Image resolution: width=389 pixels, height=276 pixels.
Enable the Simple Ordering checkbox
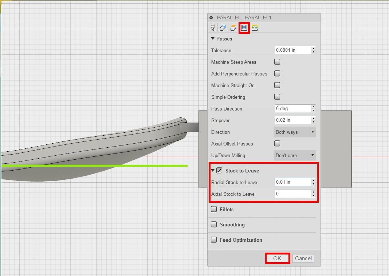(277, 97)
